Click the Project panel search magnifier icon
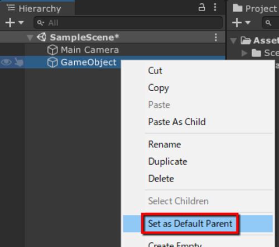279x247 pixels. (x=268, y=23)
